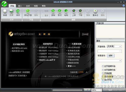Click the 保存 (Save) icon
The width and height of the screenshot is (126, 92).
tap(18, 11)
